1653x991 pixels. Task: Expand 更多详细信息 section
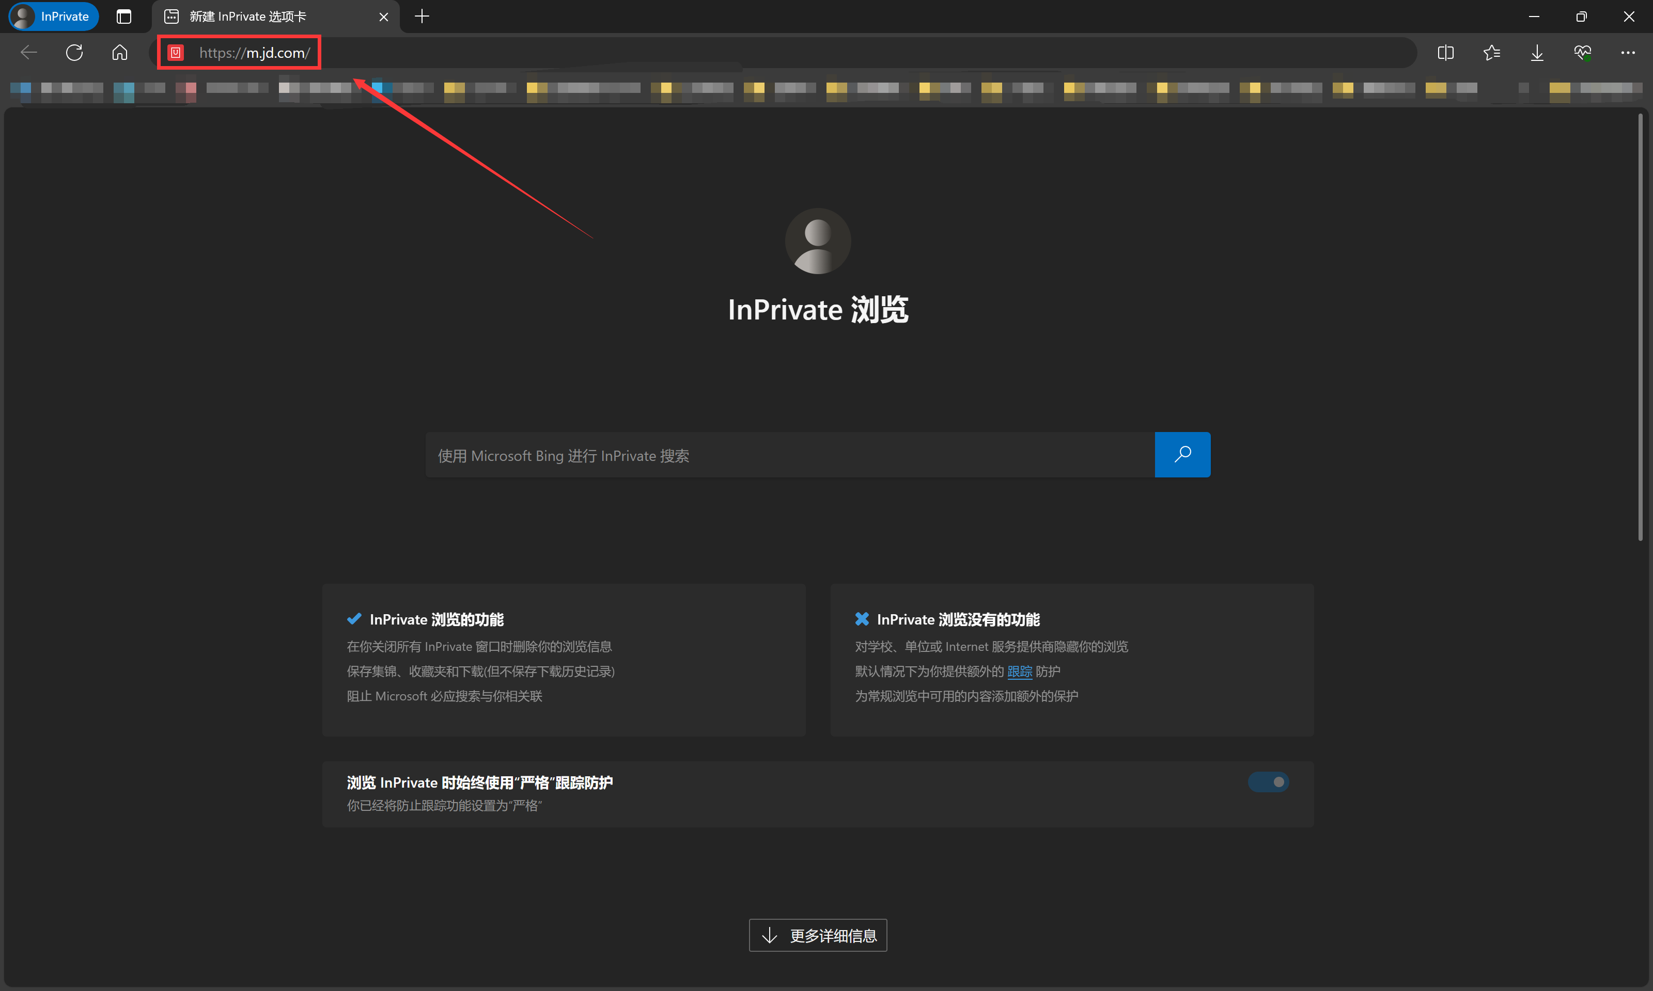(818, 935)
